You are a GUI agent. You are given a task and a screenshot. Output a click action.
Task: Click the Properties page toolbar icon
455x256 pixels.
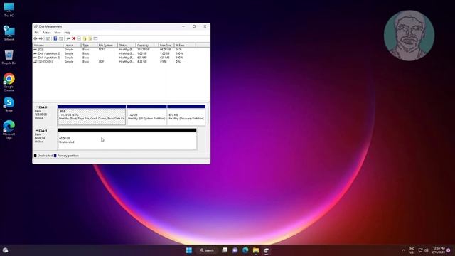[x=79, y=38]
